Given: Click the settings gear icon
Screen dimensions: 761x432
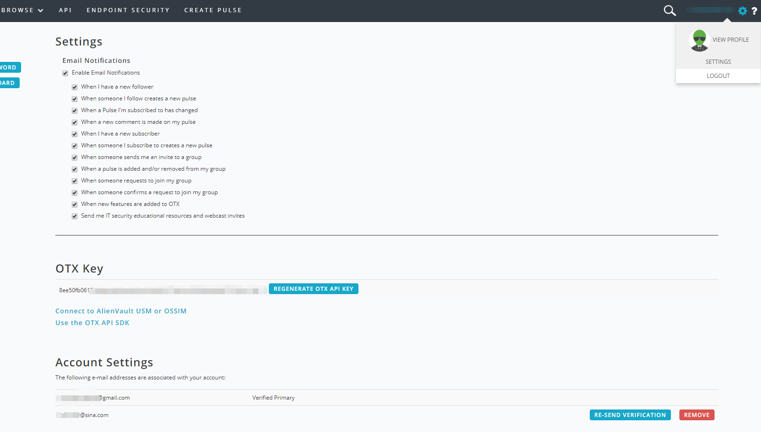Looking at the screenshot, I should pyautogui.click(x=742, y=11).
